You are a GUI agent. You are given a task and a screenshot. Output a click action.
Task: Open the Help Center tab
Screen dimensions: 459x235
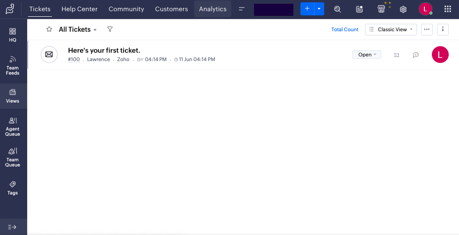80,9
